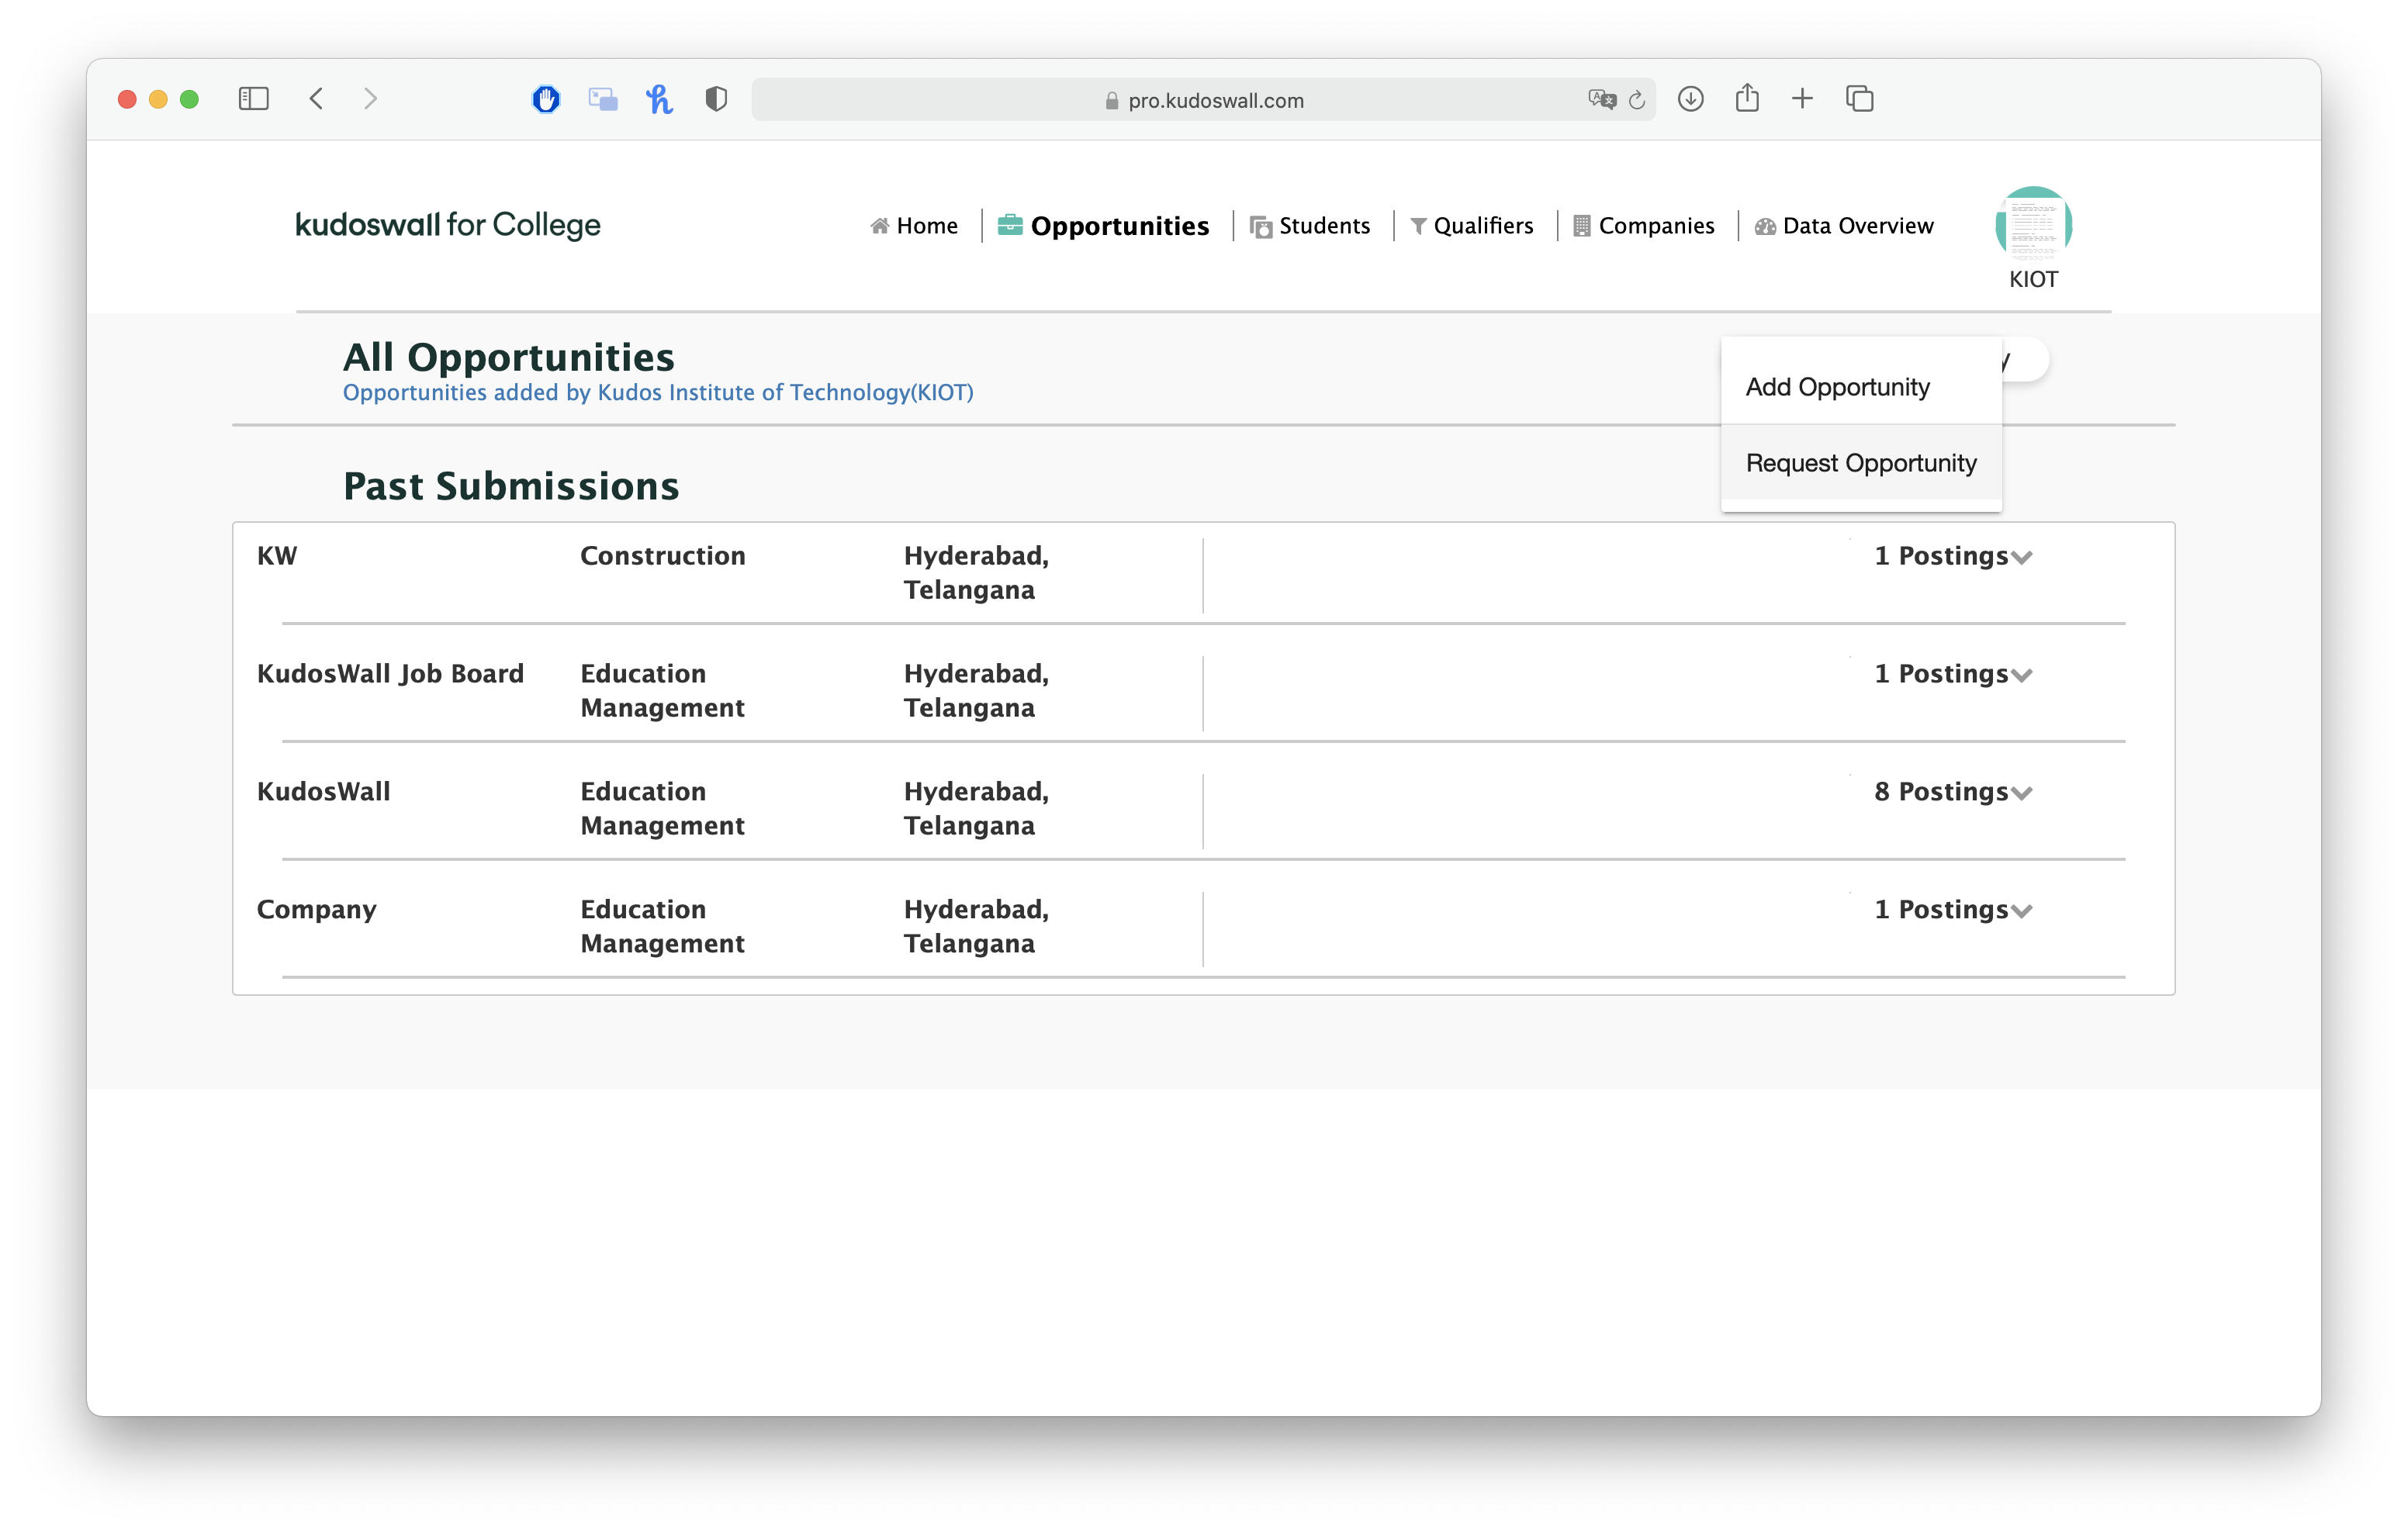2408x1531 pixels.
Task: Click the Past Submissions heading
Action: pos(511,486)
